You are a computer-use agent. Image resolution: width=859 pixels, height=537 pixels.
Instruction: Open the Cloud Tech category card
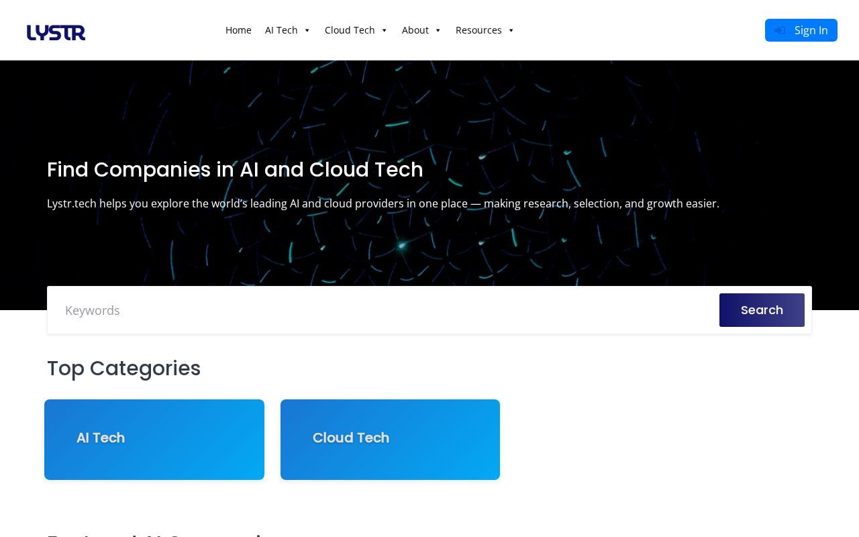tap(390, 440)
